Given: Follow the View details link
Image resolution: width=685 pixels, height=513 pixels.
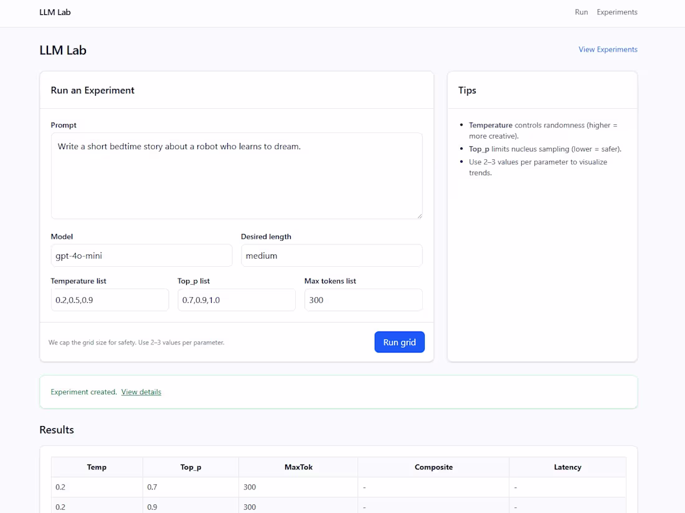Looking at the screenshot, I should coord(141,392).
